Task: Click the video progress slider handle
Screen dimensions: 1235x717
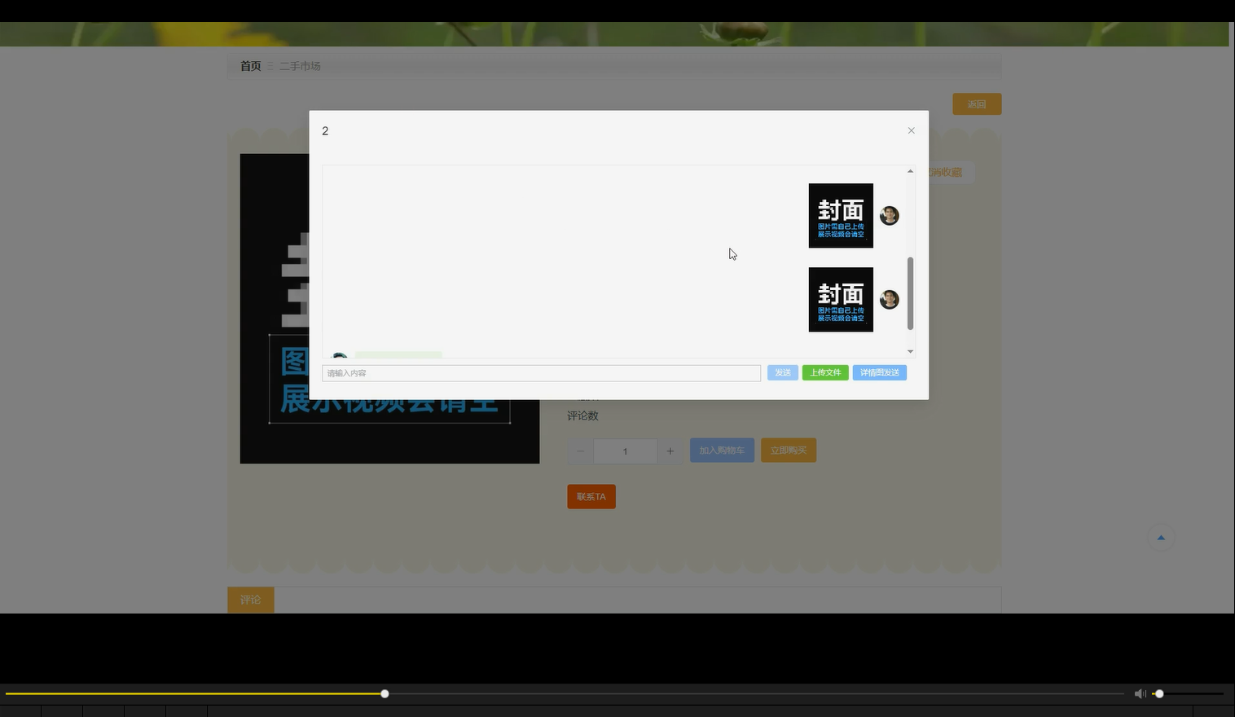Action: (385, 693)
